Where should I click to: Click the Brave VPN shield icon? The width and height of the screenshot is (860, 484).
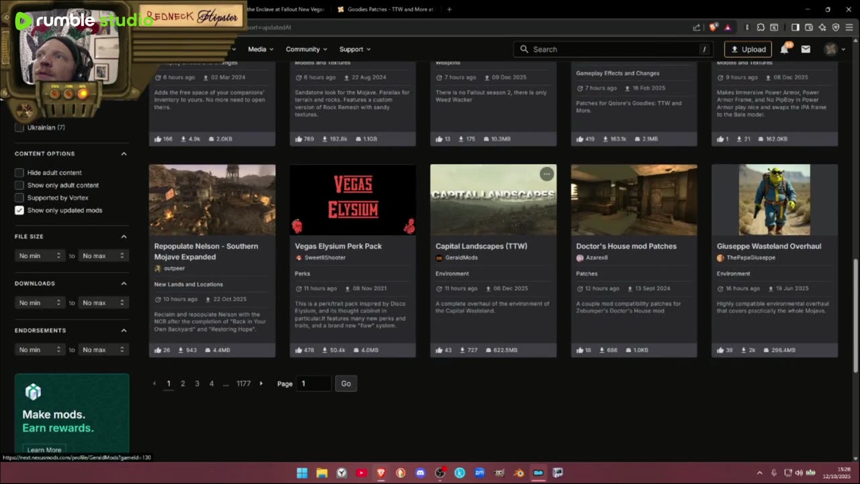(x=836, y=28)
